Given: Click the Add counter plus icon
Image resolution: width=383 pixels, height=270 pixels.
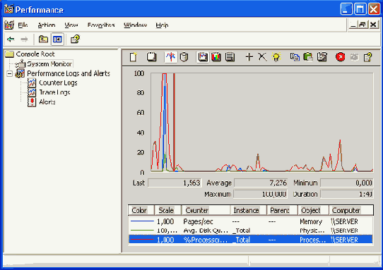Looking at the screenshot, I should click(249, 57).
